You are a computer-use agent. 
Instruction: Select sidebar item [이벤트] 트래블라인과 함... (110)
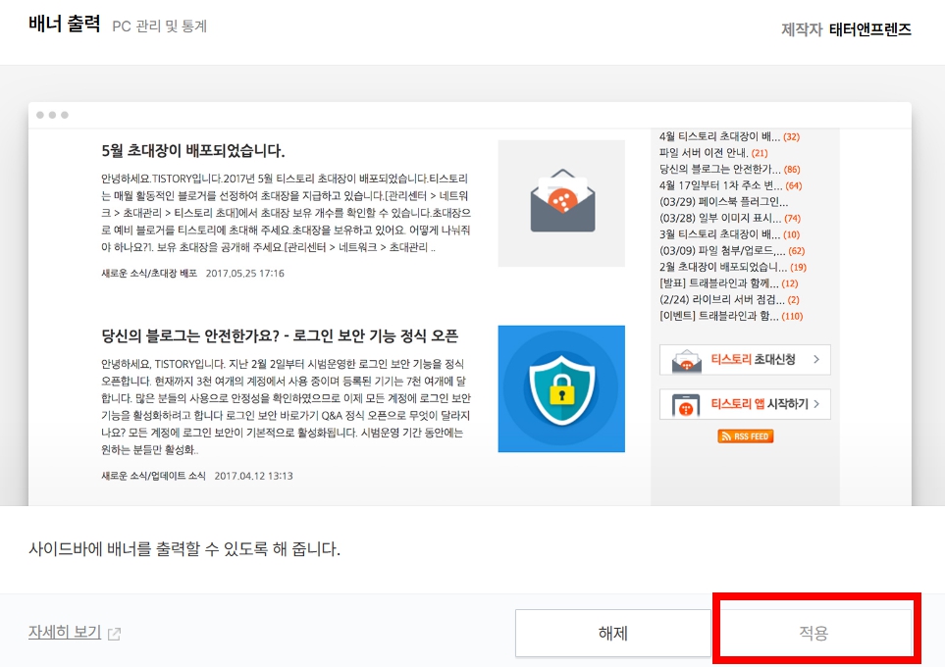click(731, 316)
